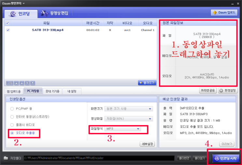Click the 프리셋 공유 button
The image size is (242, 165).
tap(208, 90)
